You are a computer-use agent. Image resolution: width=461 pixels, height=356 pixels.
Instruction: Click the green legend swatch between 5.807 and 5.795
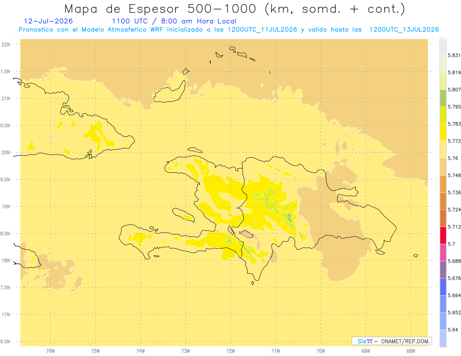pos(443,98)
